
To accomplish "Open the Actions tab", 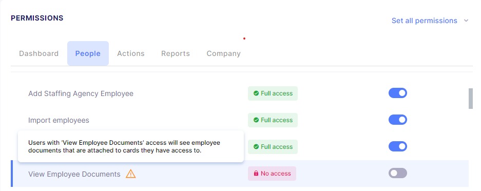I will (x=131, y=53).
